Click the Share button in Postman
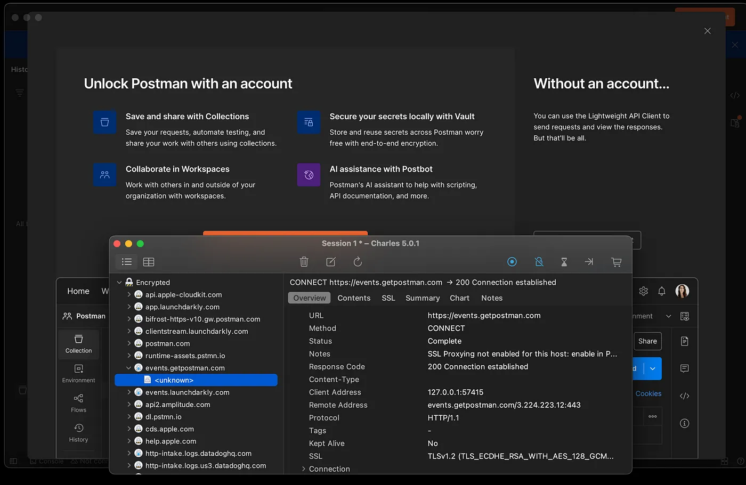This screenshot has height=485, width=746. 647,341
